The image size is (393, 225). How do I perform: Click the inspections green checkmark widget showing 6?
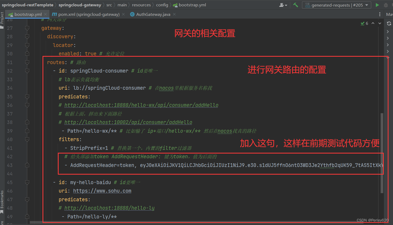pos(364,23)
